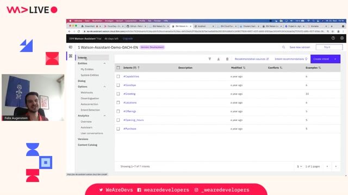This screenshot has width=348, height=195.
Task: Check the #Opening_hours intent checkbox
Action: pyautogui.click(x=118, y=120)
